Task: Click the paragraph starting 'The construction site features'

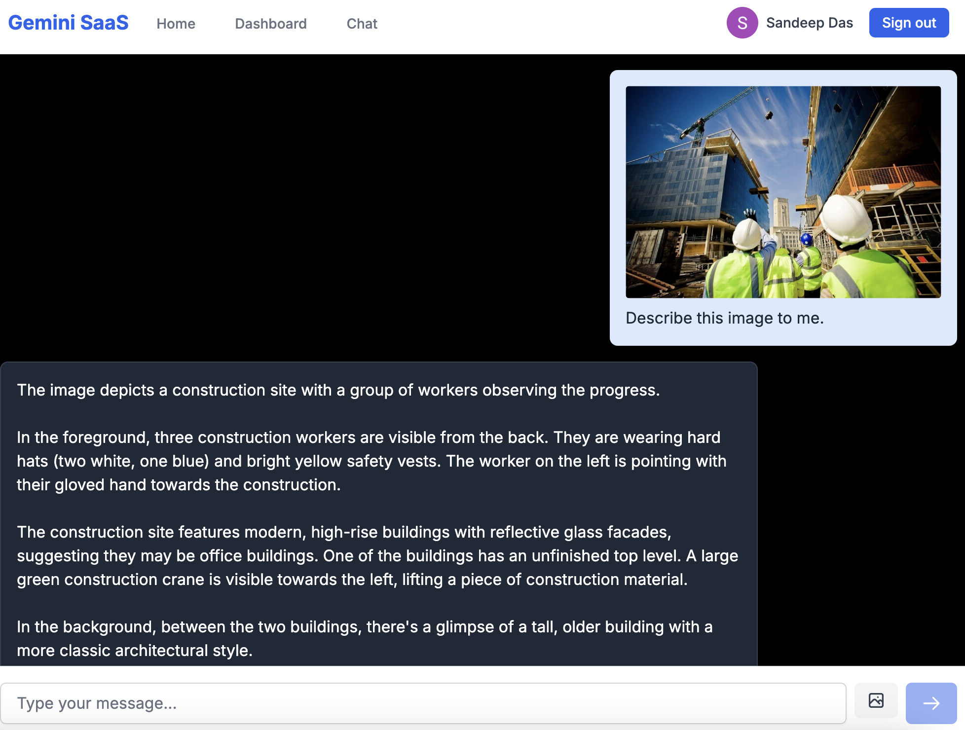Action: (377, 556)
